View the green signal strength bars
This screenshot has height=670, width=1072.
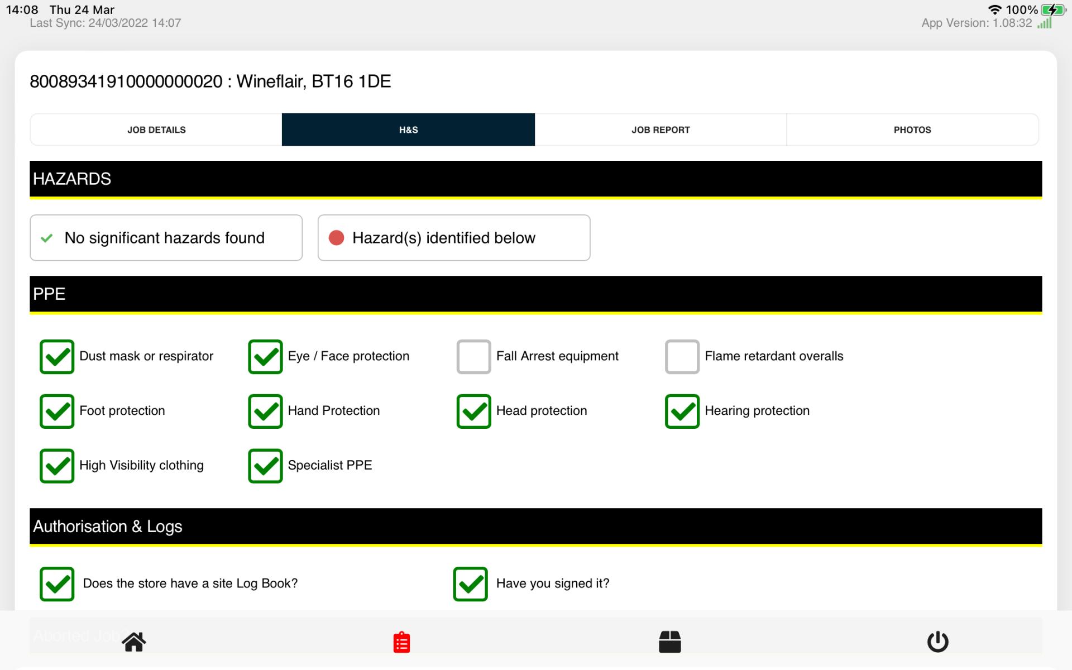tap(1044, 23)
